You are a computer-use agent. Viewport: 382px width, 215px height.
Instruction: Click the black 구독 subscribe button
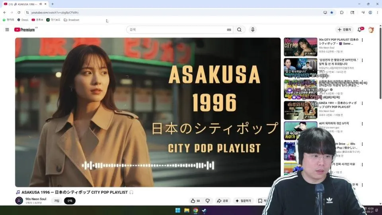70,201
